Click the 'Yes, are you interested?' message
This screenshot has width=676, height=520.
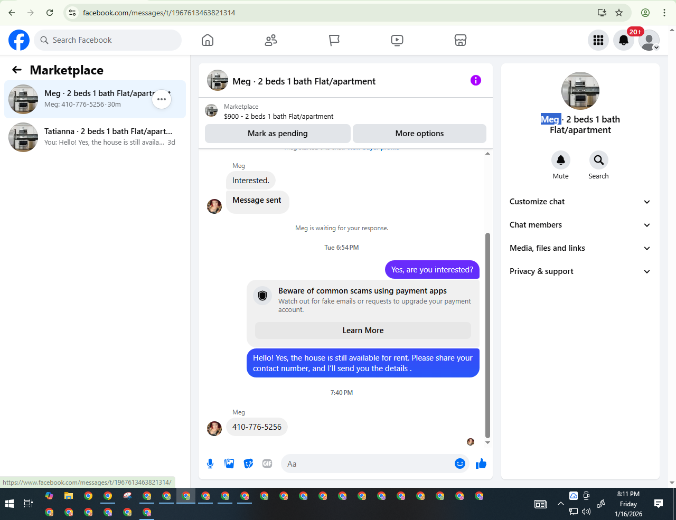(x=432, y=270)
